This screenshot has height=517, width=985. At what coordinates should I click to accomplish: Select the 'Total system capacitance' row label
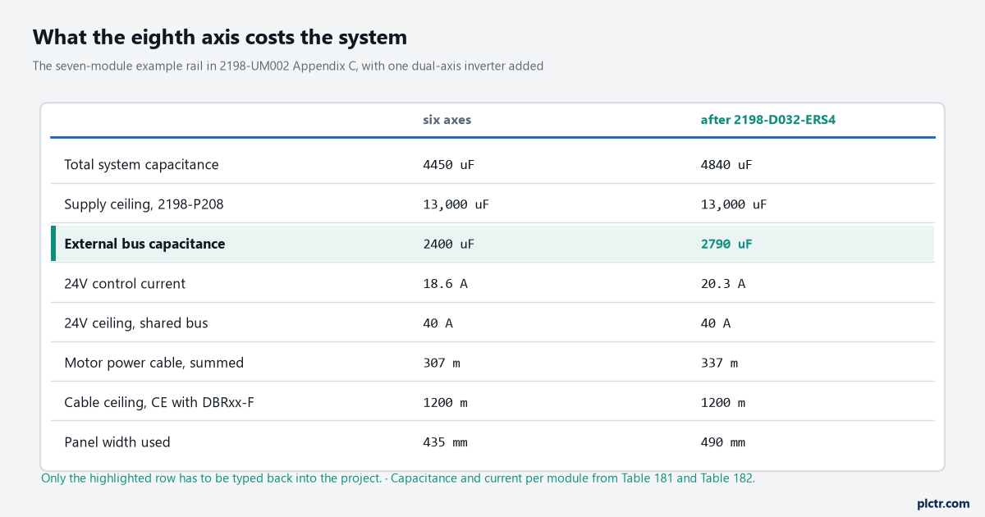[x=142, y=164]
